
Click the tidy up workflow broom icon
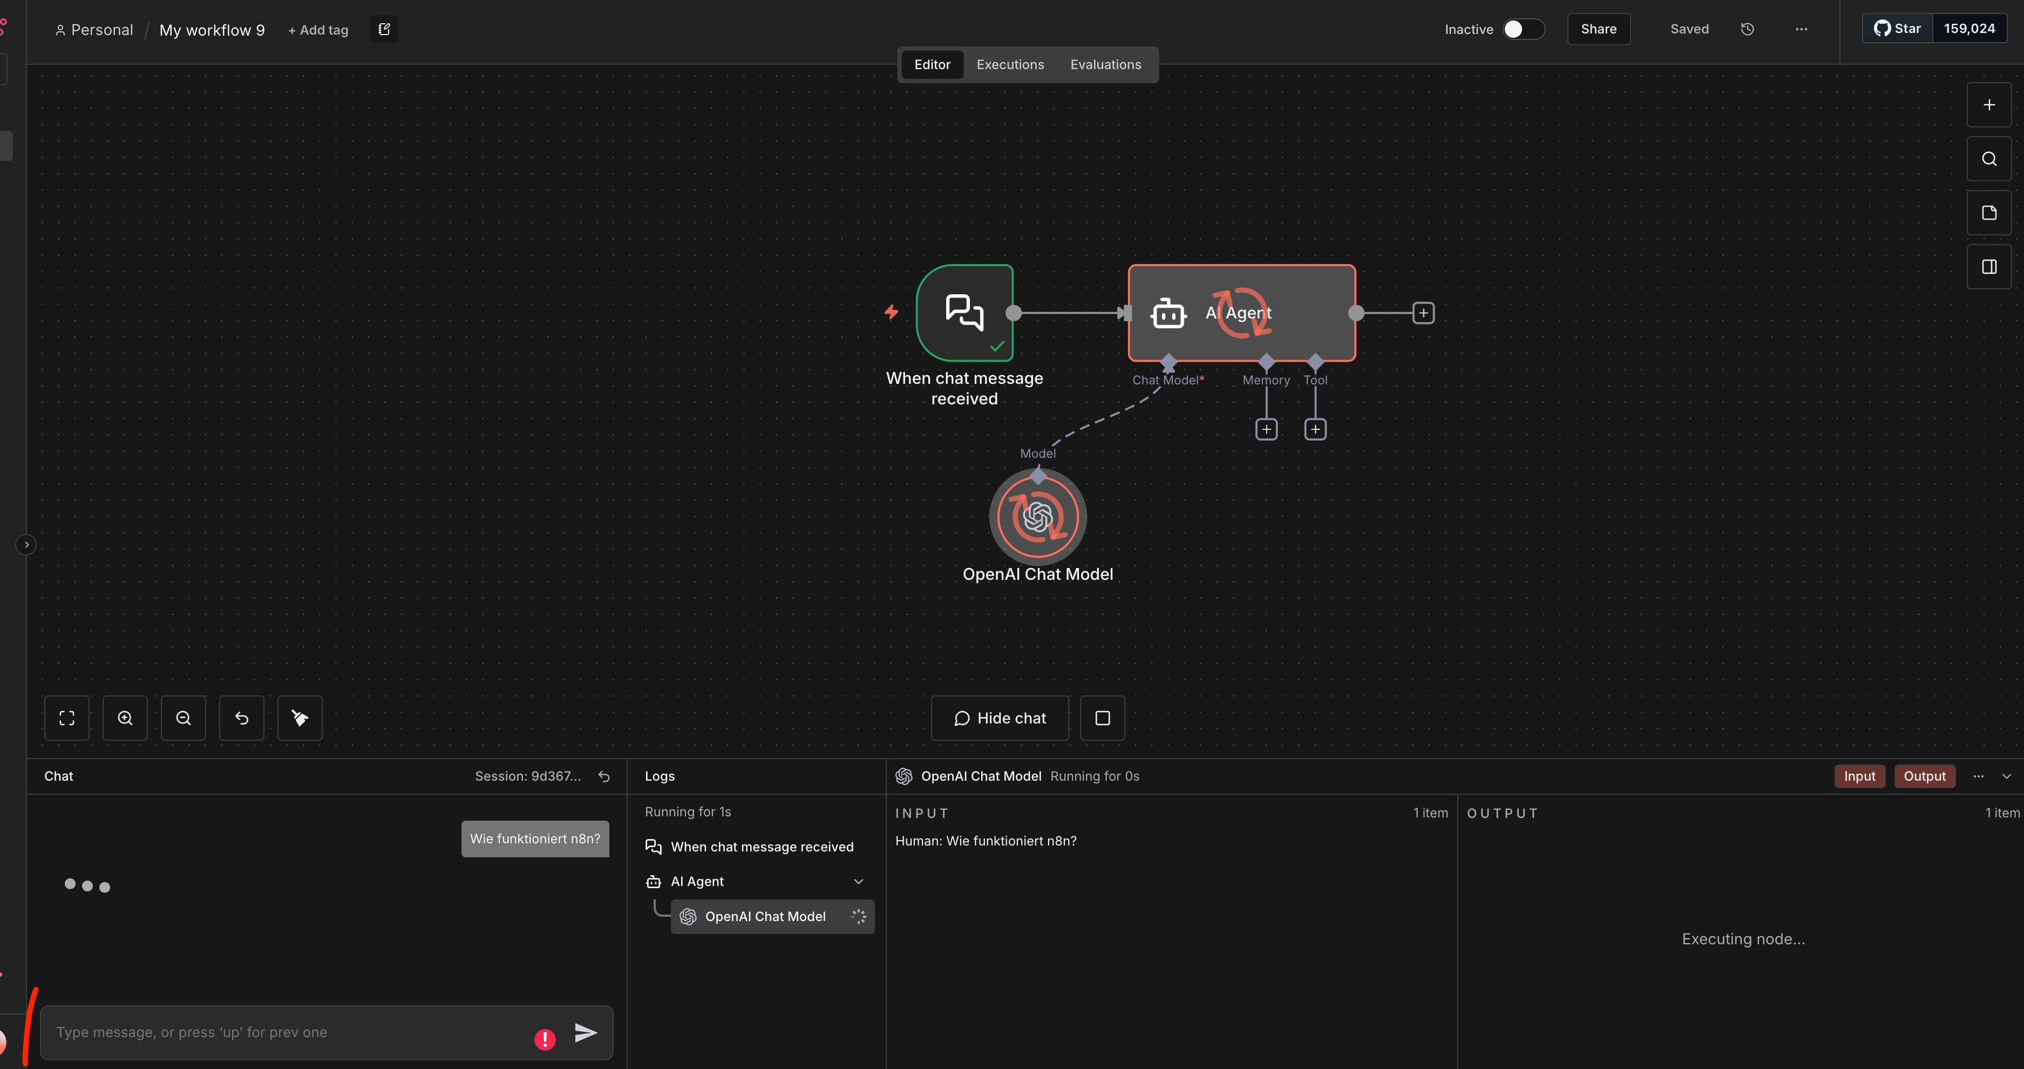[300, 718]
